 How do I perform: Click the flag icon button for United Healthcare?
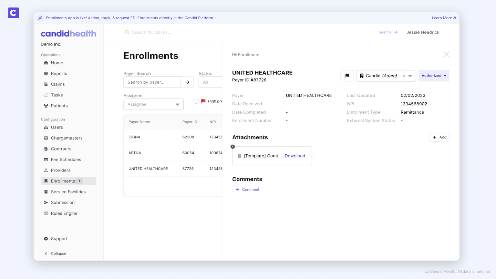347,76
